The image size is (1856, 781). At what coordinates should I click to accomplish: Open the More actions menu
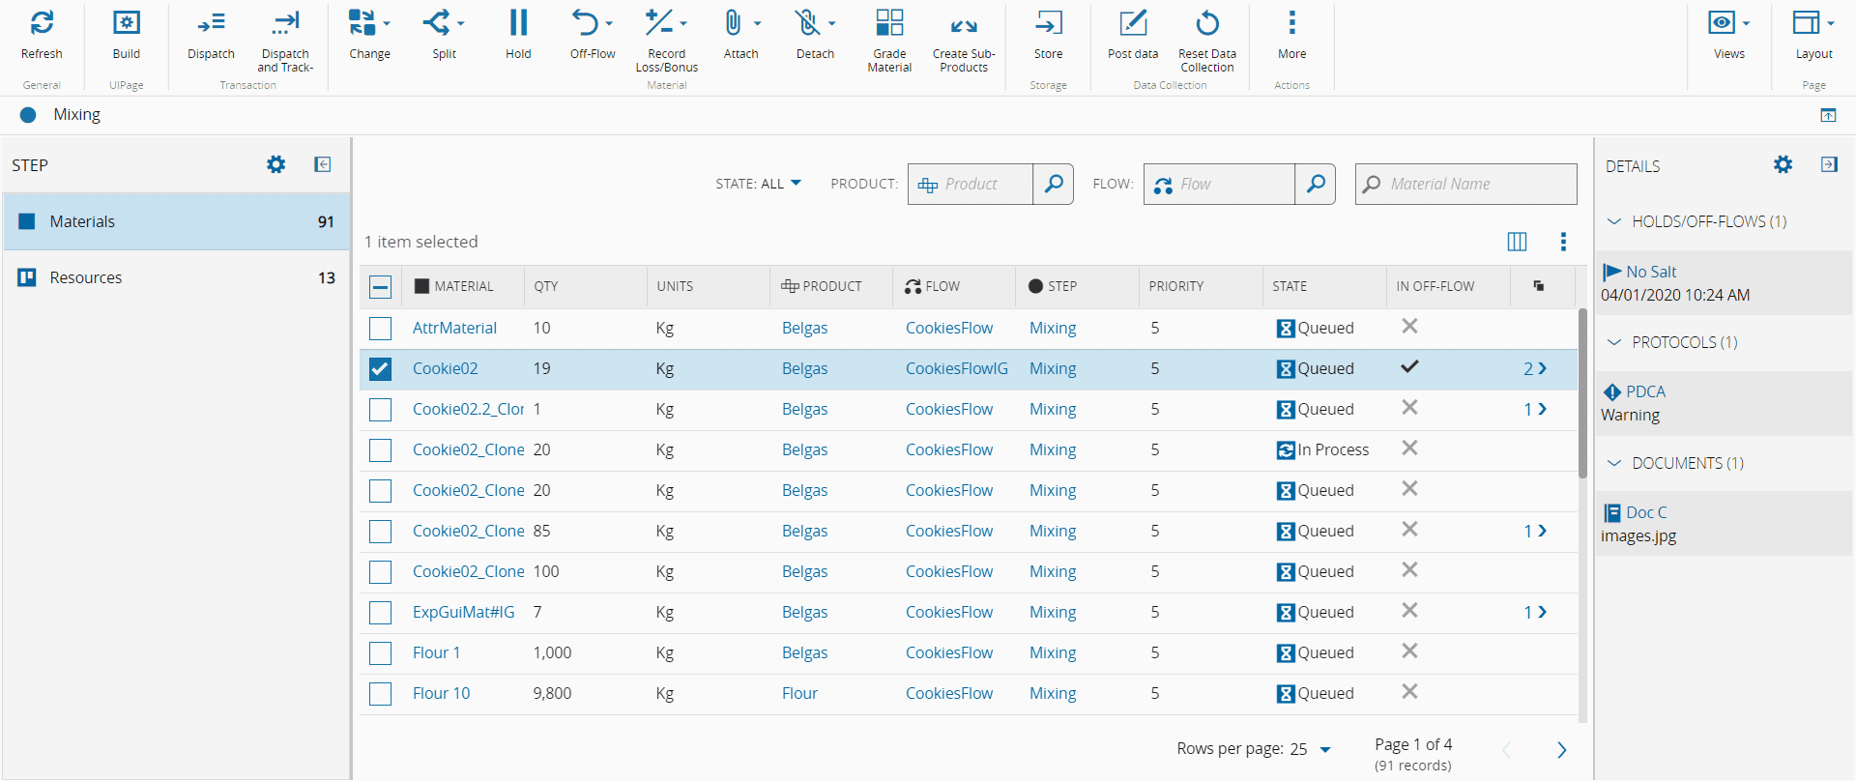(1291, 23)
